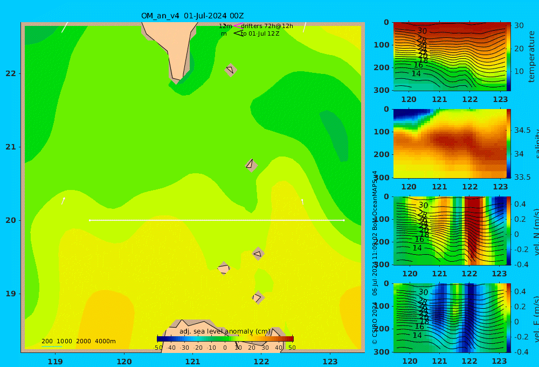Open the temperature cross-section panel

point(450,57)
